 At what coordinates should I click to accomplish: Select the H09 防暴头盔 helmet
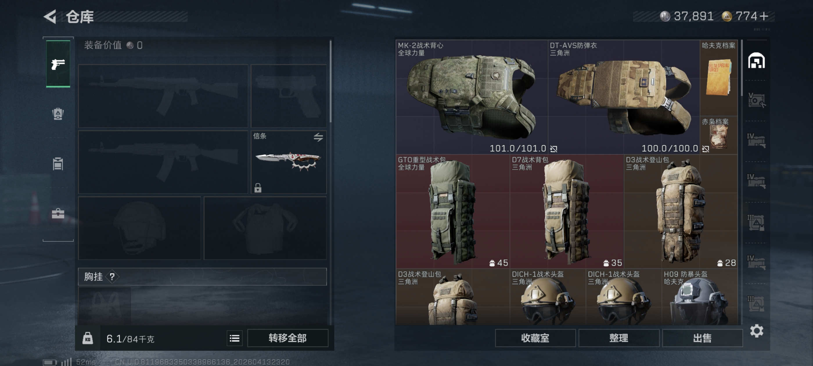point(699,297)
